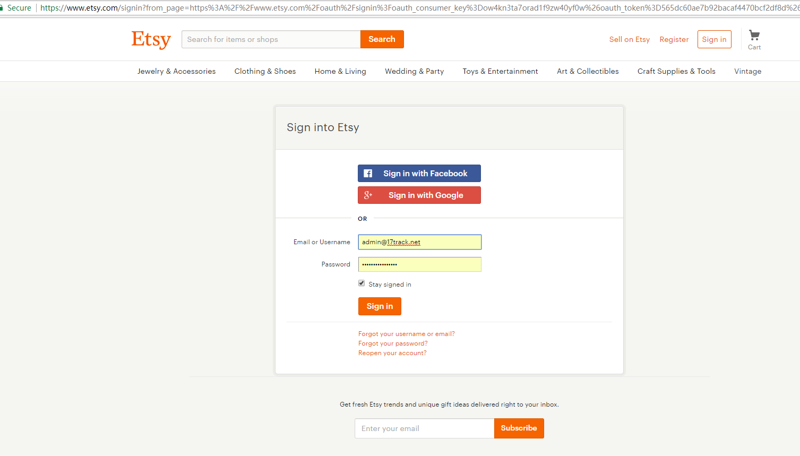Click the header Sign in button
This screenshot has width=800, height=456.
point(715,39)
